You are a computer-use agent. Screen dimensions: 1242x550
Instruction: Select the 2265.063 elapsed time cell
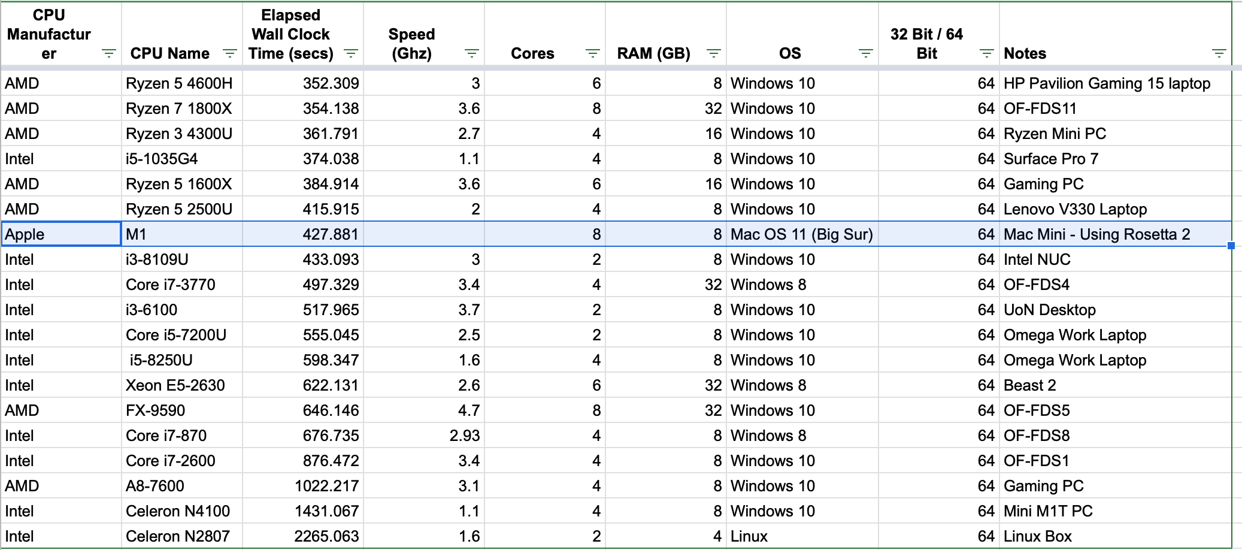coord(303,536)
